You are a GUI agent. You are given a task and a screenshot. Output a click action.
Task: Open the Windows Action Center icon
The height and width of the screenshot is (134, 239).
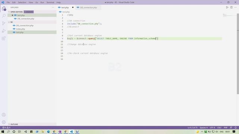[234, 131]
